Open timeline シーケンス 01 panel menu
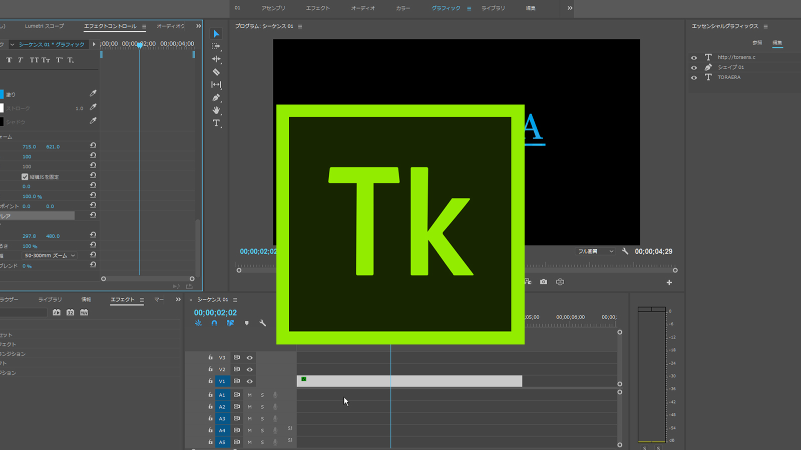This screenshot has height=450, width=801. pyautogui.click(x=235, y=300)
